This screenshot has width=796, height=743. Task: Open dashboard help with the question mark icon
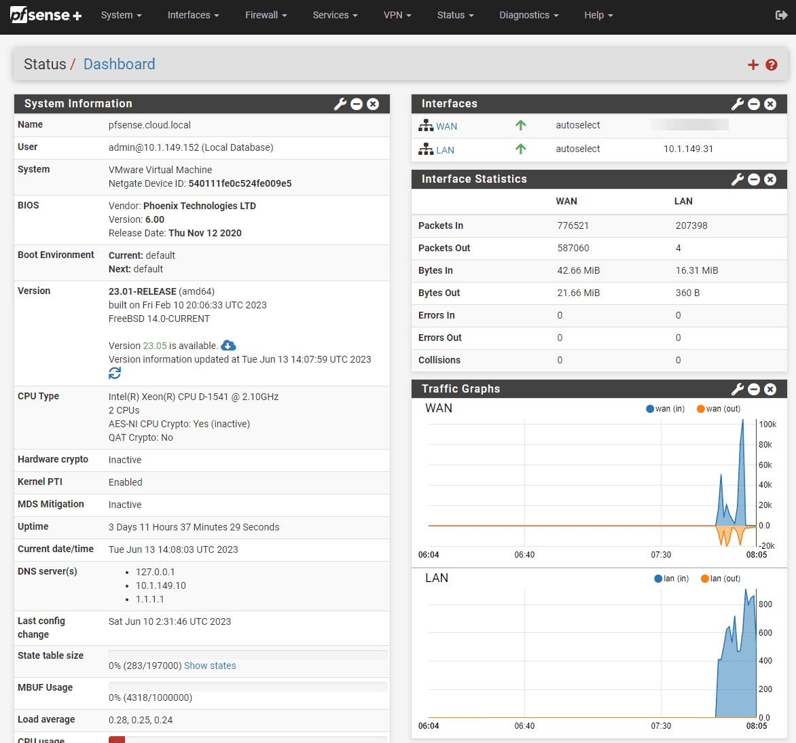(x=771, y=65)
